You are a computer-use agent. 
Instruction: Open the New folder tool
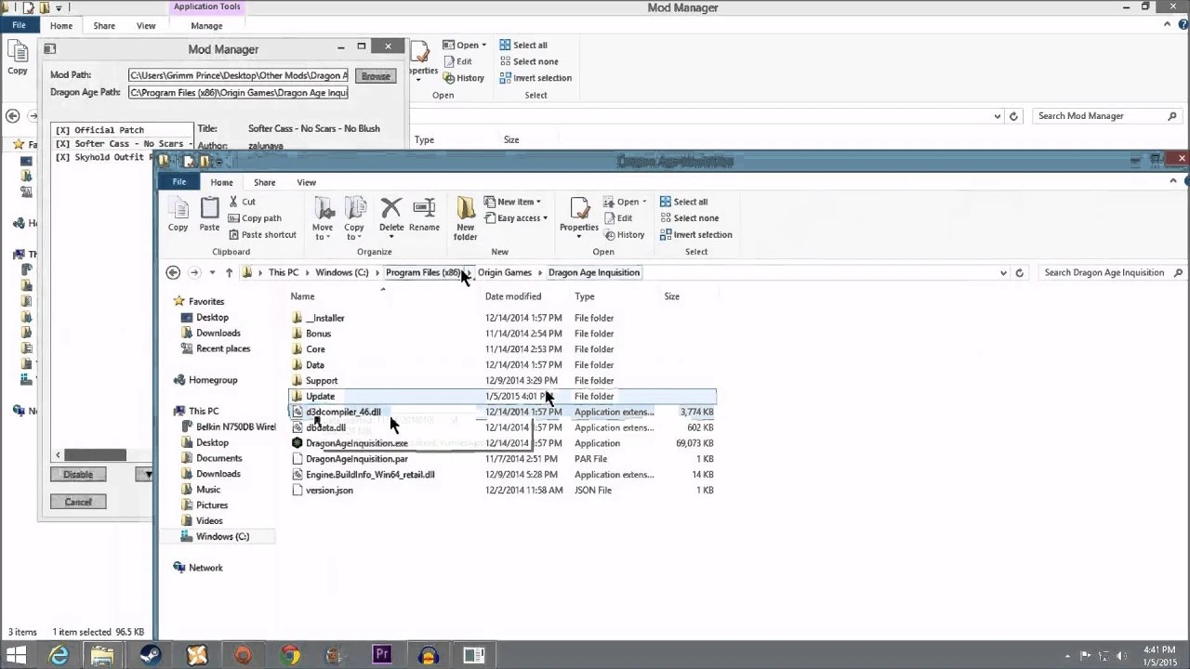pyautogui.click(x=465, y=216)
